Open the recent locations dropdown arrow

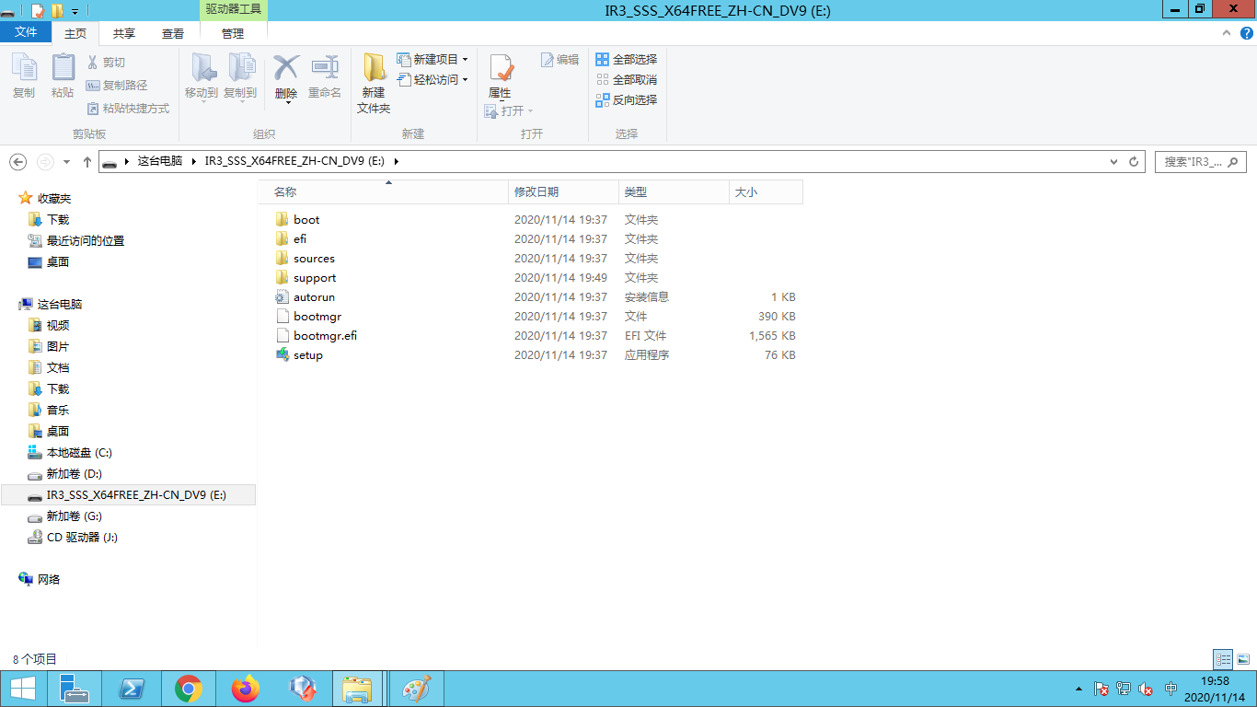click(66, 162)
